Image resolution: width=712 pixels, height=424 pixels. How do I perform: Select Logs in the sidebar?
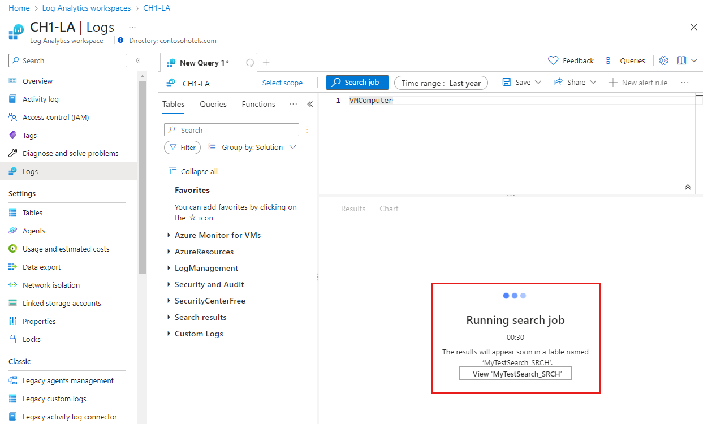point(30,171)
